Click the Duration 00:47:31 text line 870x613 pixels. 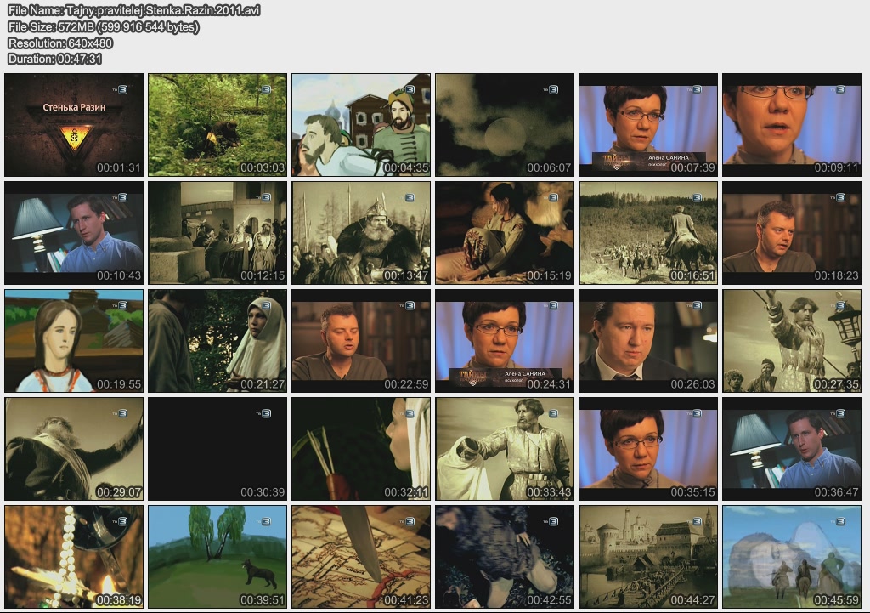pos(54,59)
